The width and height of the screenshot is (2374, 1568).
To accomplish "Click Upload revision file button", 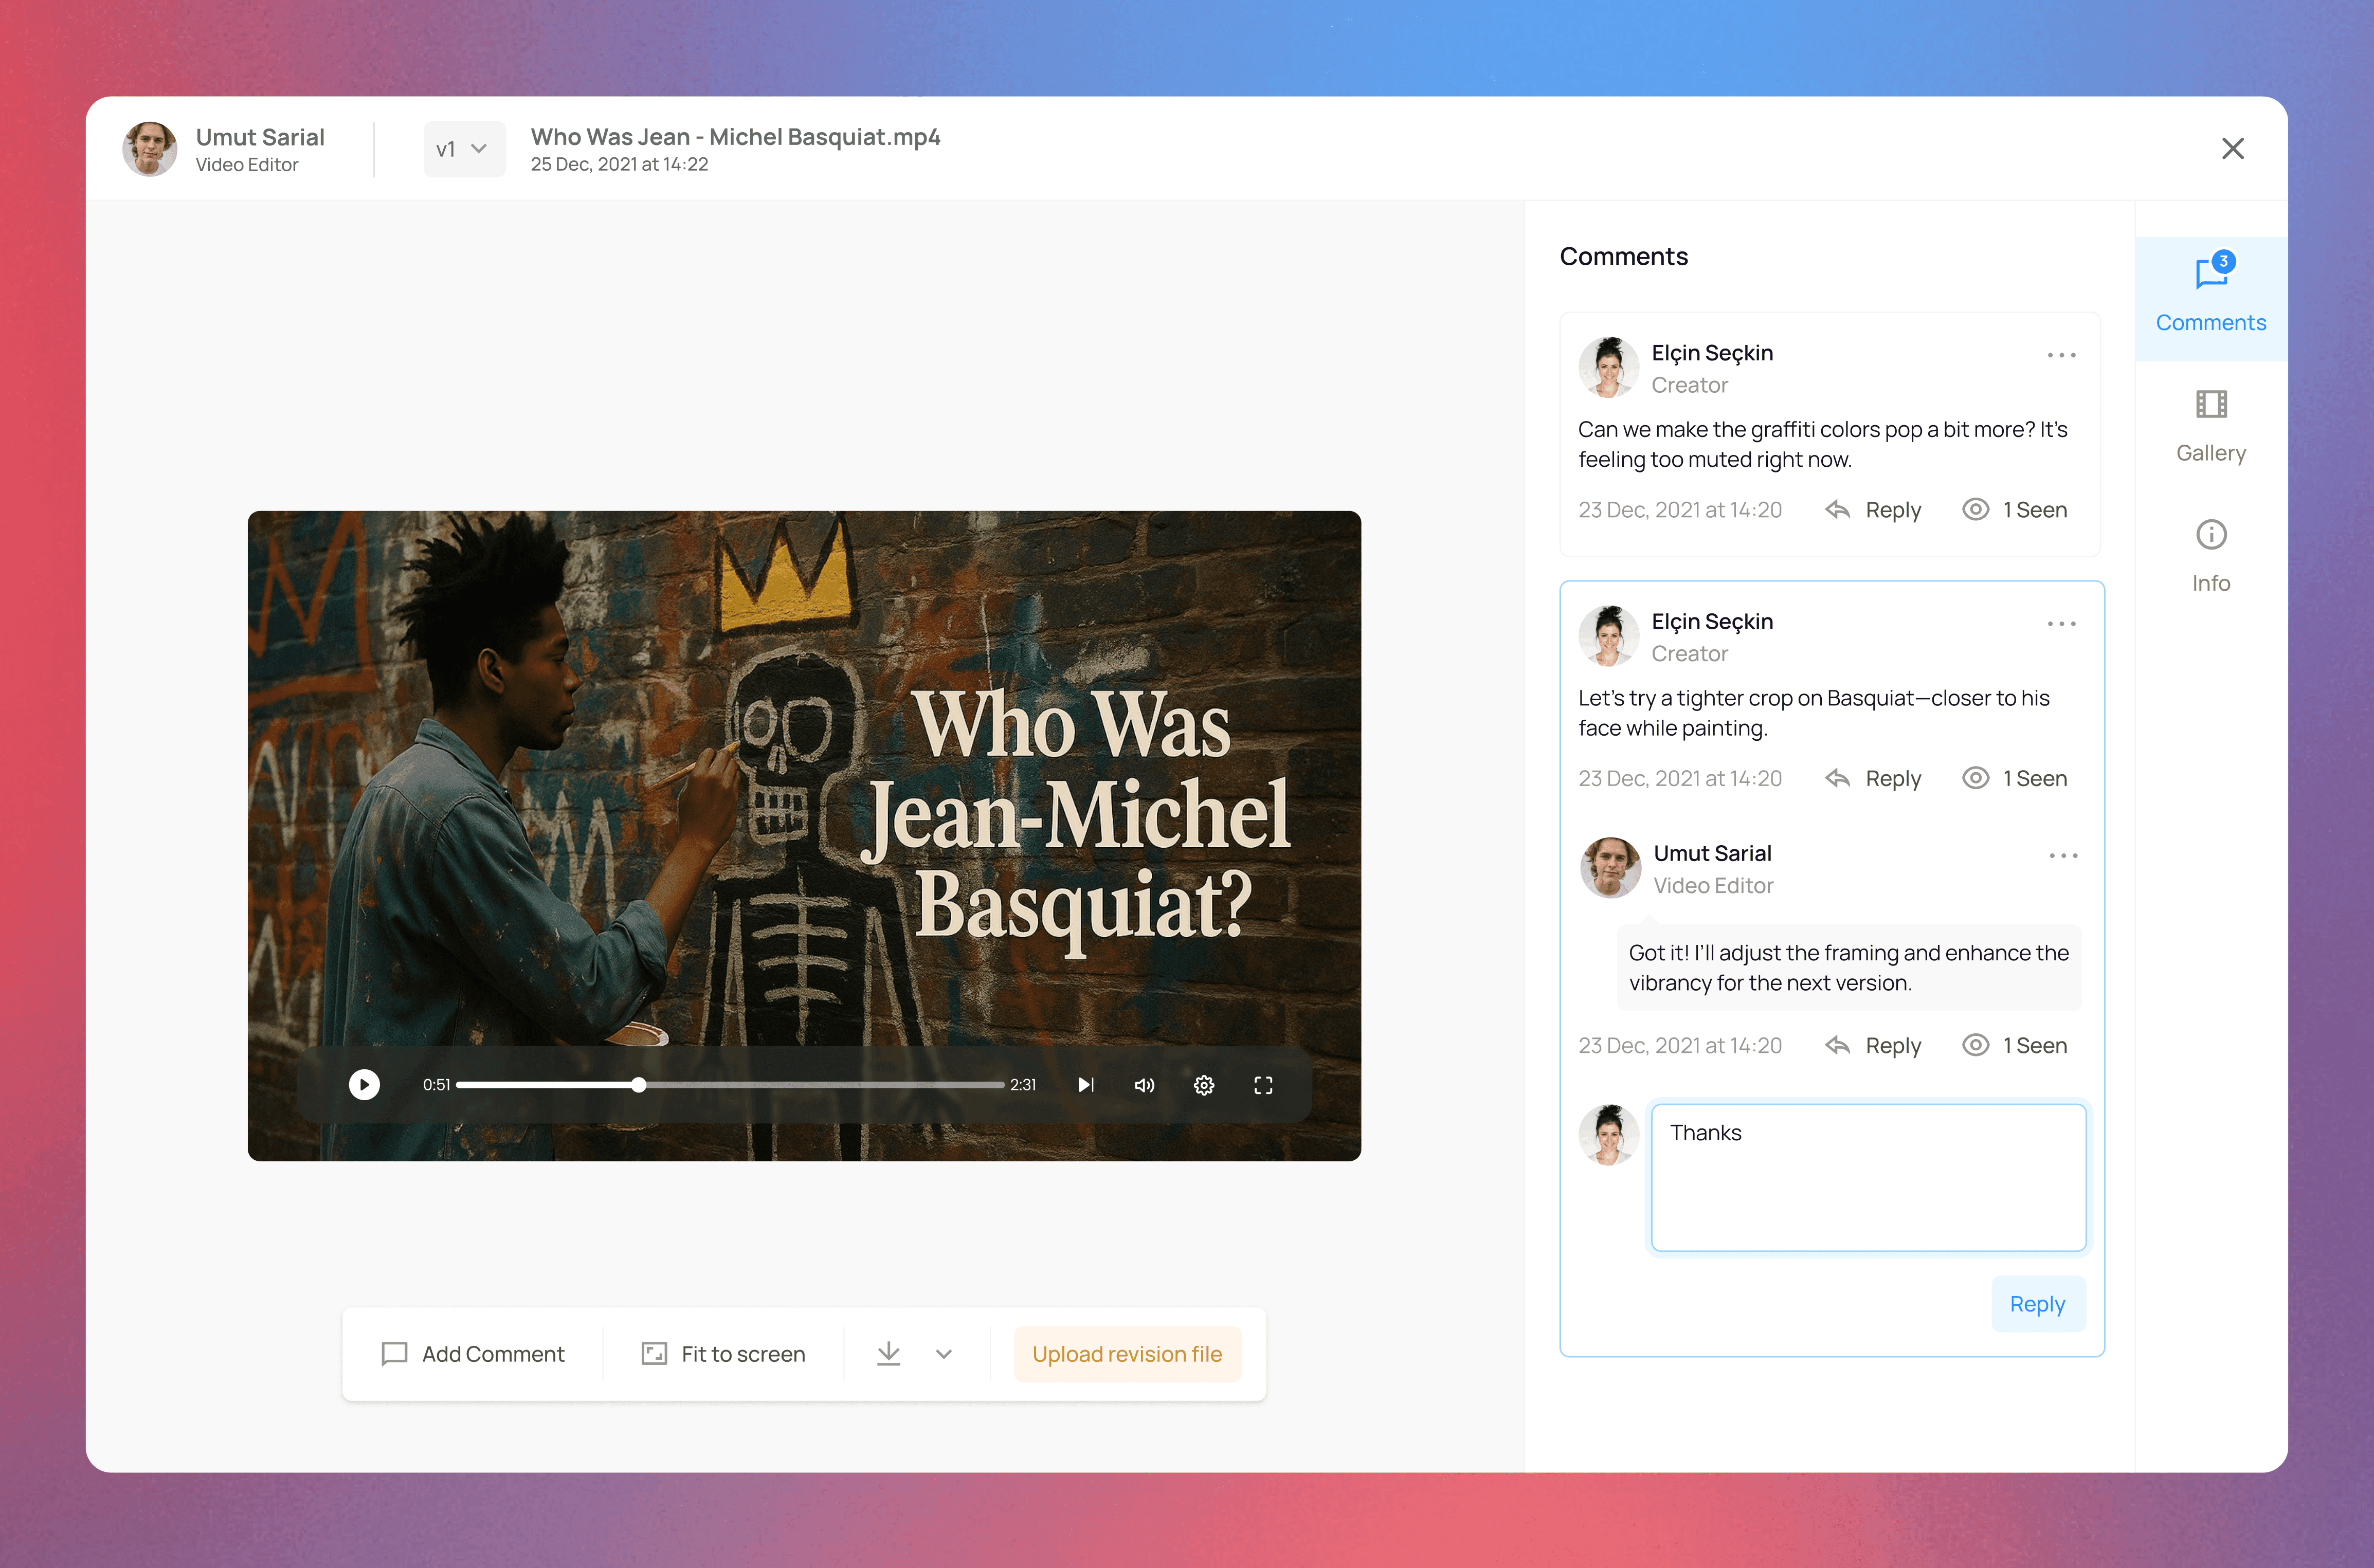I will [x=1127, y=1354].
